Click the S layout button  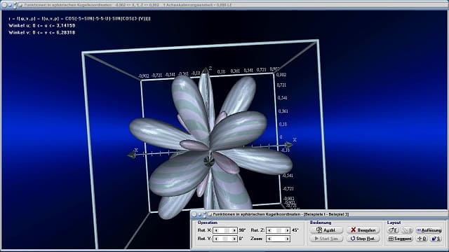click(x=436, y=239)
